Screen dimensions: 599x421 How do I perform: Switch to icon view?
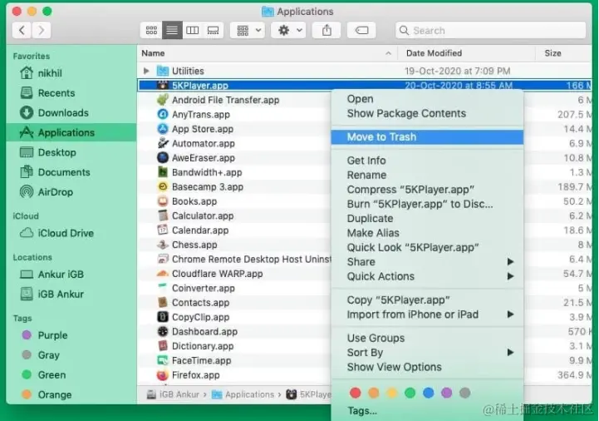click(x=151, y=30)
